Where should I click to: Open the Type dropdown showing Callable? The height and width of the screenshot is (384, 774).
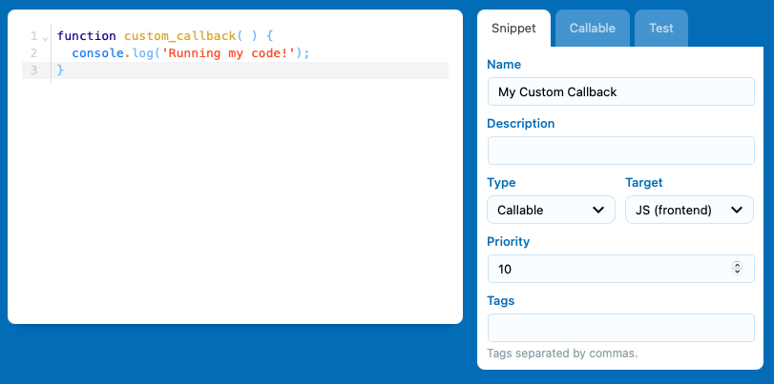click(551, 210)
